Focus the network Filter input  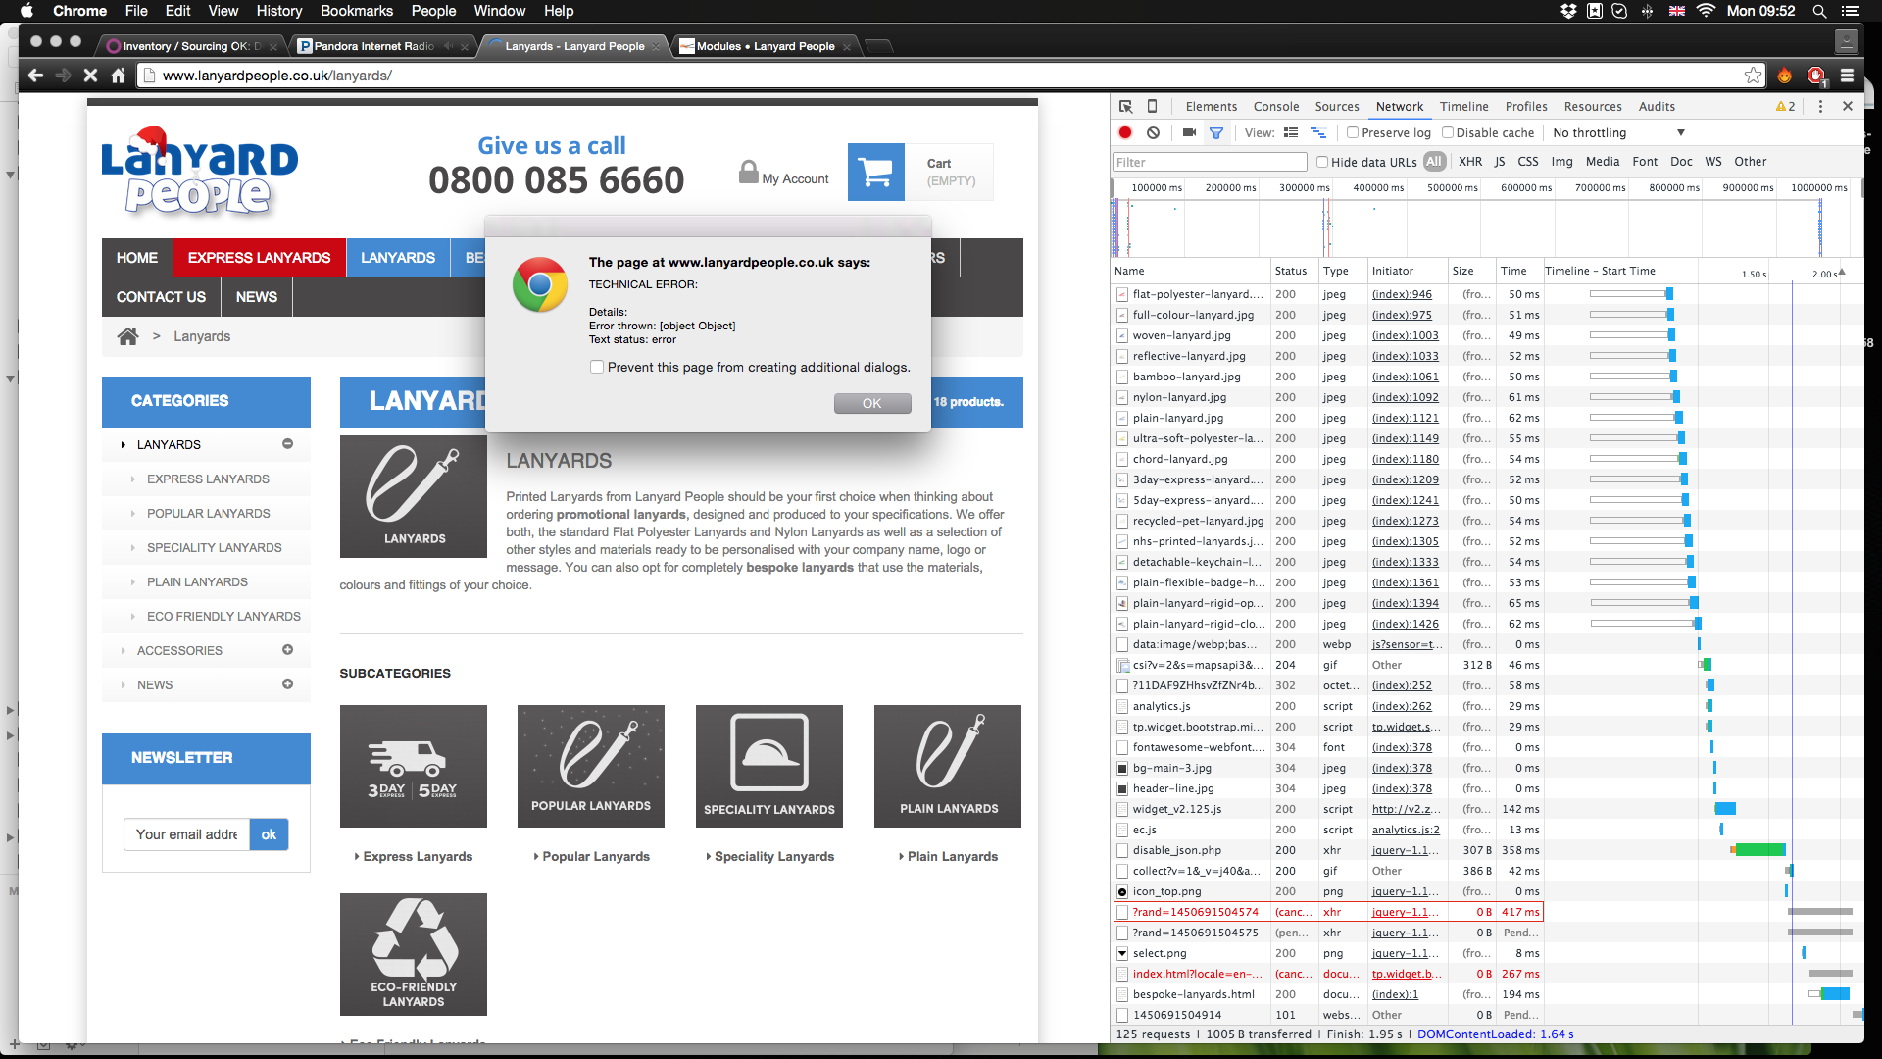[1210, 162]
